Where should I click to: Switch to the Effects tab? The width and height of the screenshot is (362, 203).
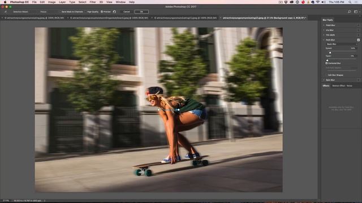326,86
